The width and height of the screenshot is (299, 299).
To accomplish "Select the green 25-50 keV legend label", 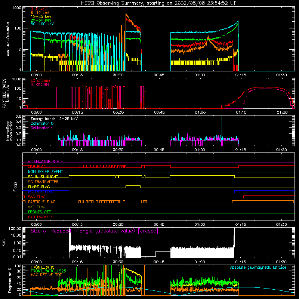I will (41, 20).
